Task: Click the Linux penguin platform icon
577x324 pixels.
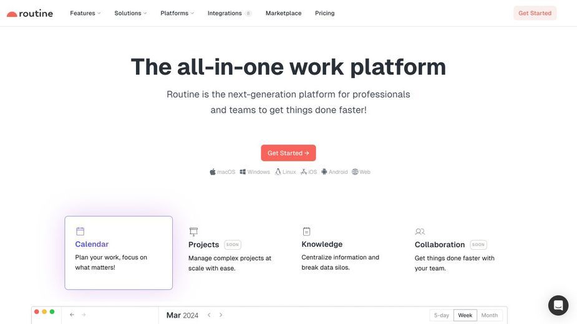Action: (278, 172)
